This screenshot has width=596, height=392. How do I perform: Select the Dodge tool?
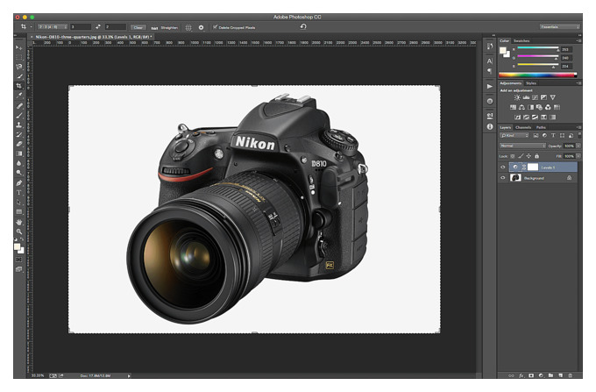click(18, 173)
